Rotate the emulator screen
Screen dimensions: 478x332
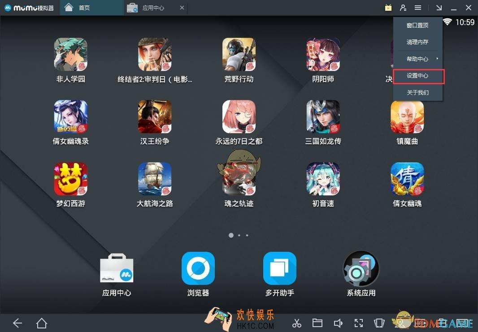(379, 323)
